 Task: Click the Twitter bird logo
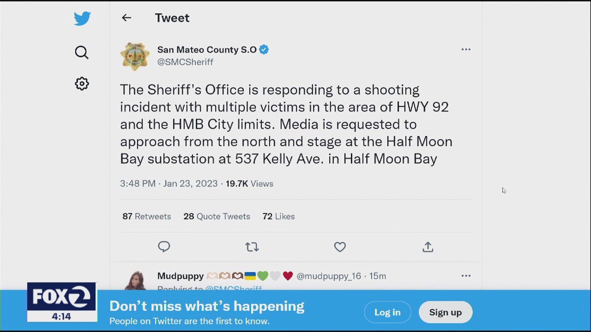pyautogui.click(x=82, y=18)
